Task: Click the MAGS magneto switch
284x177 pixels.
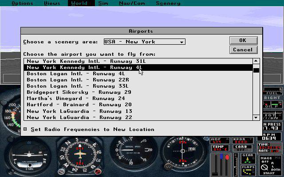Action: pyautogui.click(x=269, y=166)
